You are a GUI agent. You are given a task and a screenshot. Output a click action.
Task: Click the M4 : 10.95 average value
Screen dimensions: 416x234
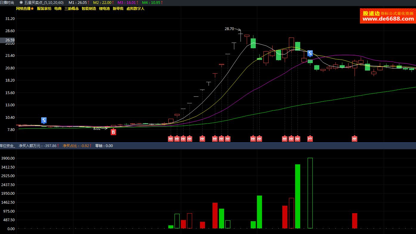click(152, 2)
